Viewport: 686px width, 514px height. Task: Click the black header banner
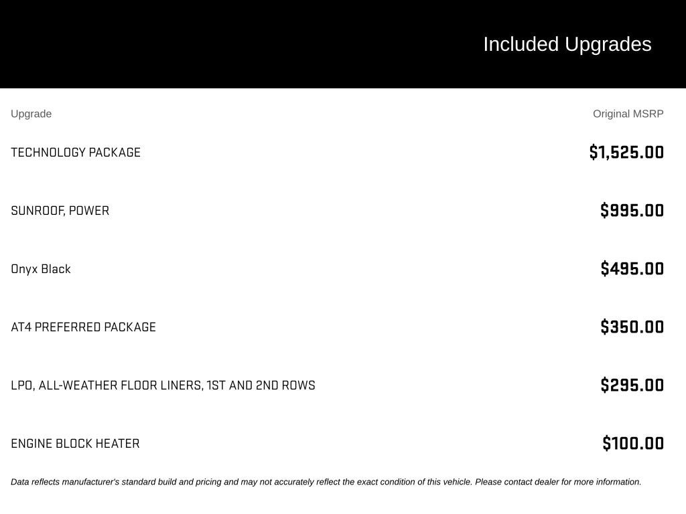[x=343, y=44]
